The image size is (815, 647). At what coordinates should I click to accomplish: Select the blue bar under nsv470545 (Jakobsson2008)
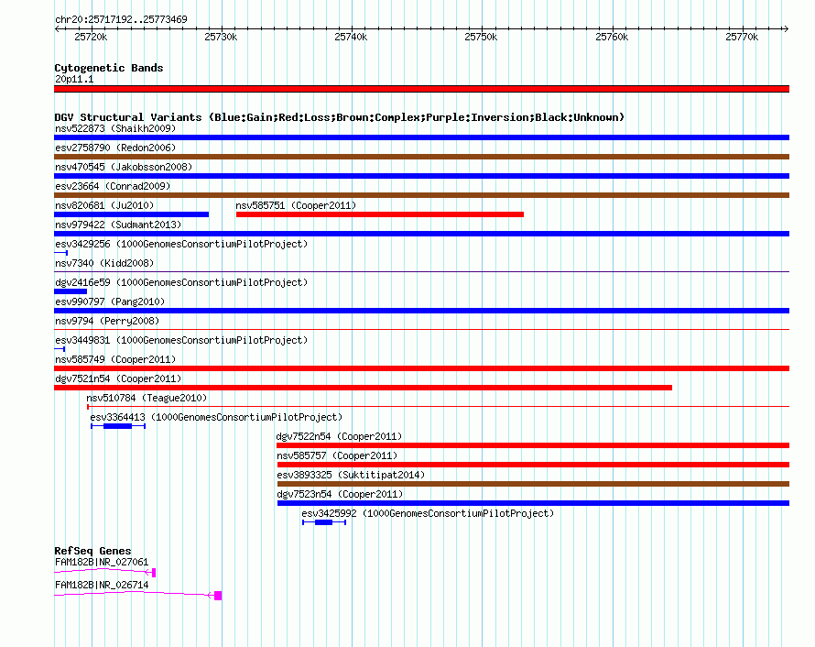(x=421, y=176)
